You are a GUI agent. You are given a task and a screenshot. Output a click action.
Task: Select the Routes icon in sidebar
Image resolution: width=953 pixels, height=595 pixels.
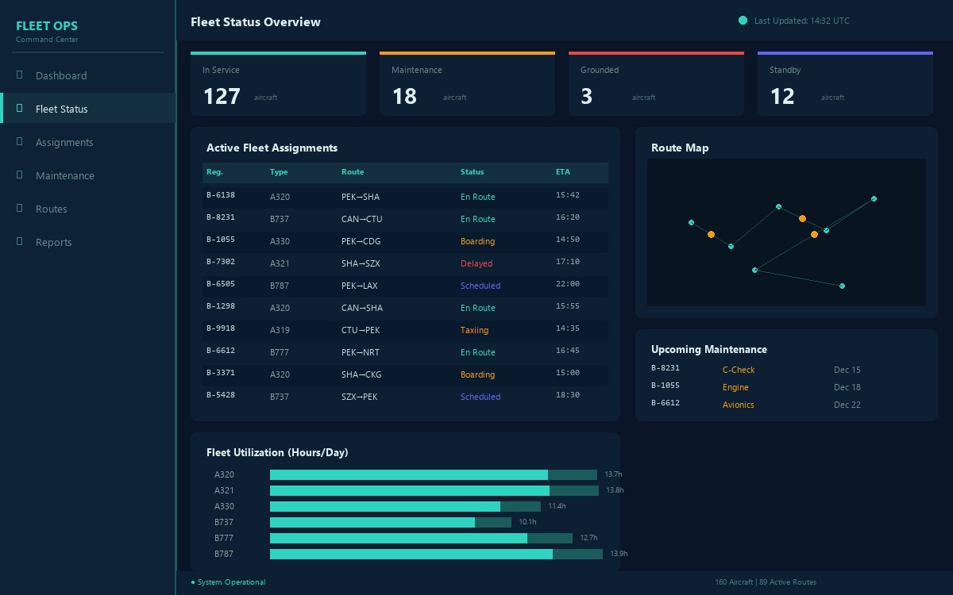[18, 209]
